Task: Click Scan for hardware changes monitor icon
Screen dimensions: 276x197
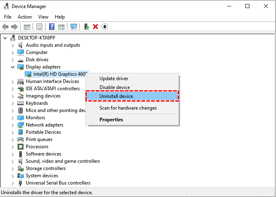Action: point(74,27)
